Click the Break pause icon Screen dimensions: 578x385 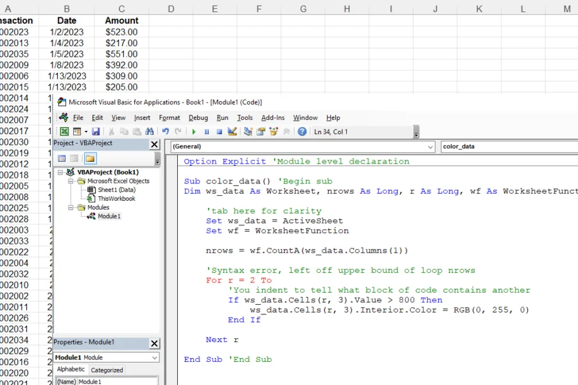pyautogui.click(x=206, y=132)
